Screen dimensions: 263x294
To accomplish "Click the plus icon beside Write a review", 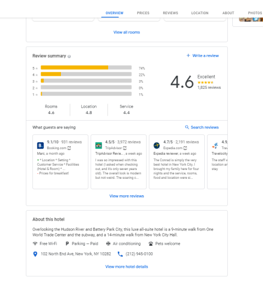I will pos(188,55).
